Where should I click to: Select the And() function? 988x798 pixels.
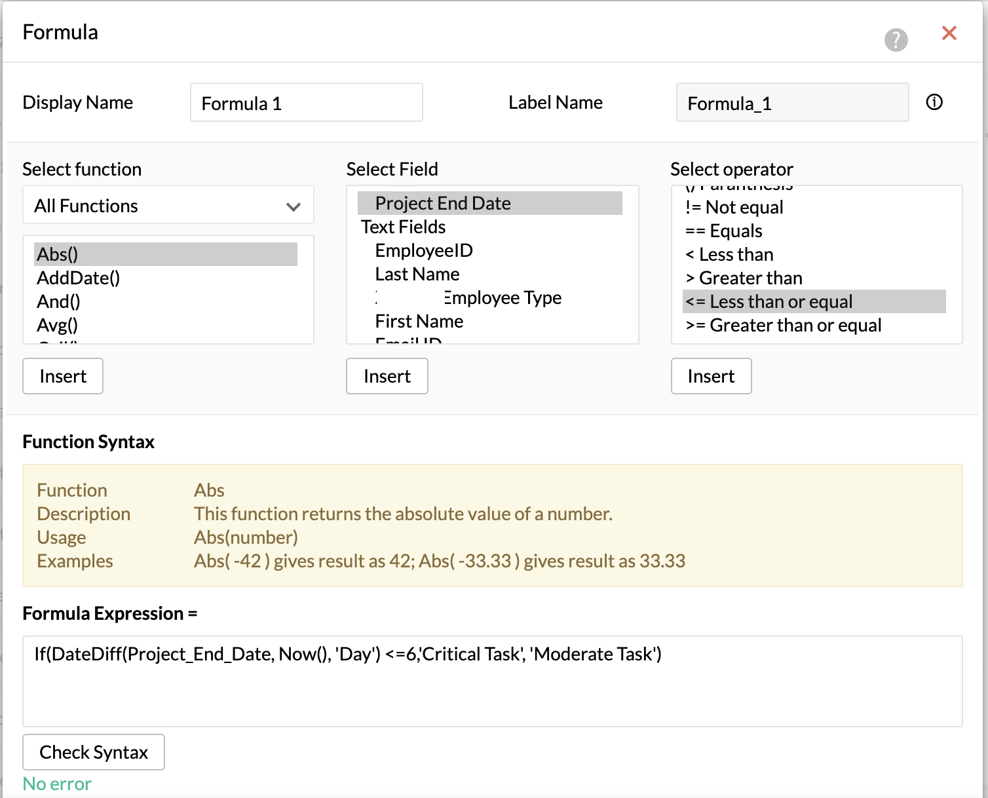(166, 301)
